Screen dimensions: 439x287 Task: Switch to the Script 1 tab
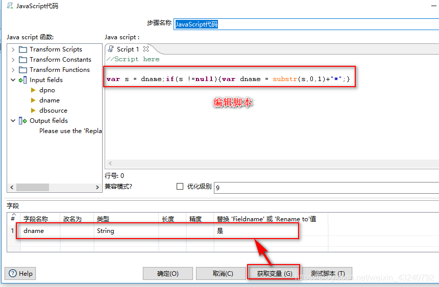click(x=128, y=49)
